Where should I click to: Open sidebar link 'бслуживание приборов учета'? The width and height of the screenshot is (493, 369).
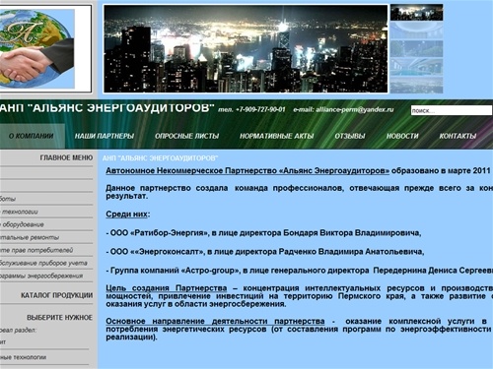[x=43, y=263]
